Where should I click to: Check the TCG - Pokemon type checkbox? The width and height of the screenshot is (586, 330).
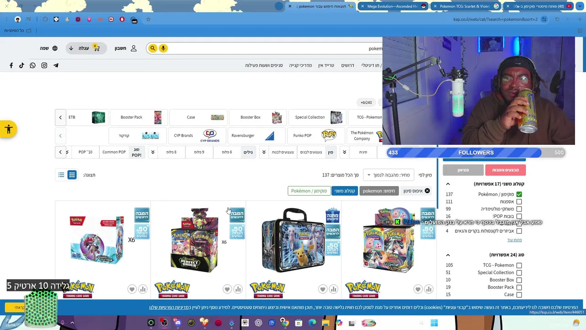click(519, 265)
